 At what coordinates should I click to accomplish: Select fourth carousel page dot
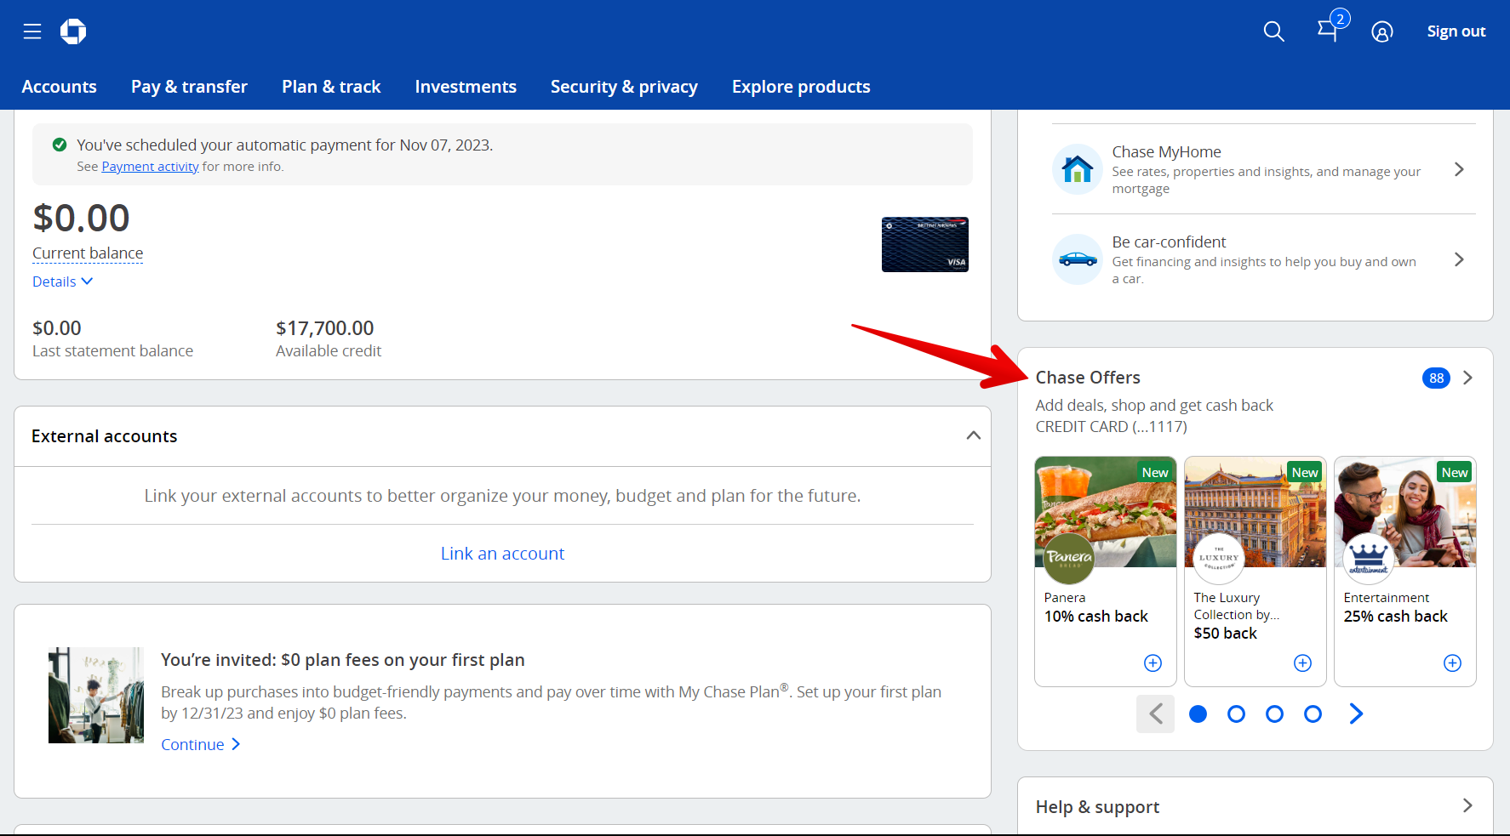(x=1313, y=714)
